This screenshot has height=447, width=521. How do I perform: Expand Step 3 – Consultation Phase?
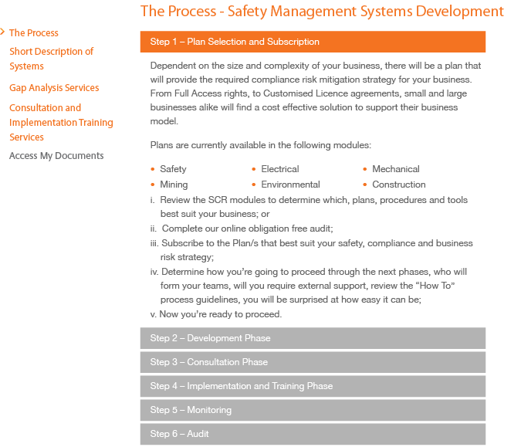[313, 362]
